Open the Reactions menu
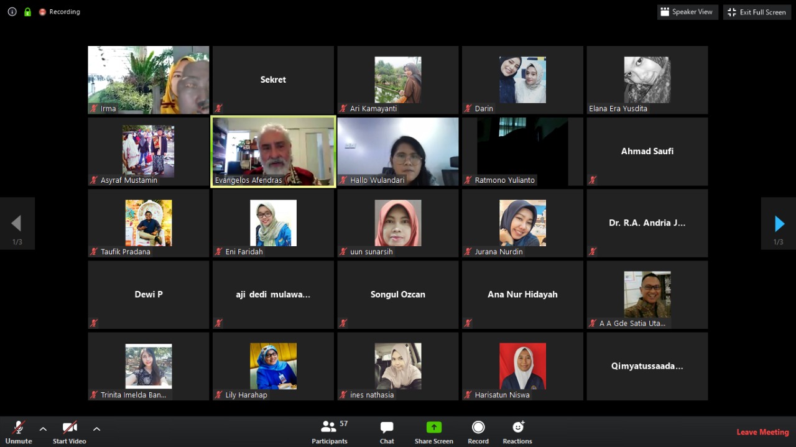This screenshot has height=447, width=796. 517,431
